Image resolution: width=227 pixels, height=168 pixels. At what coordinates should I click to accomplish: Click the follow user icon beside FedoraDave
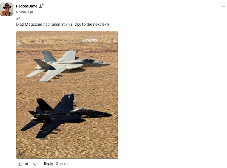tap(41, 6)
